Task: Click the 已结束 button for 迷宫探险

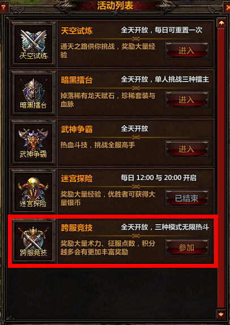Action: click(187, 198)
